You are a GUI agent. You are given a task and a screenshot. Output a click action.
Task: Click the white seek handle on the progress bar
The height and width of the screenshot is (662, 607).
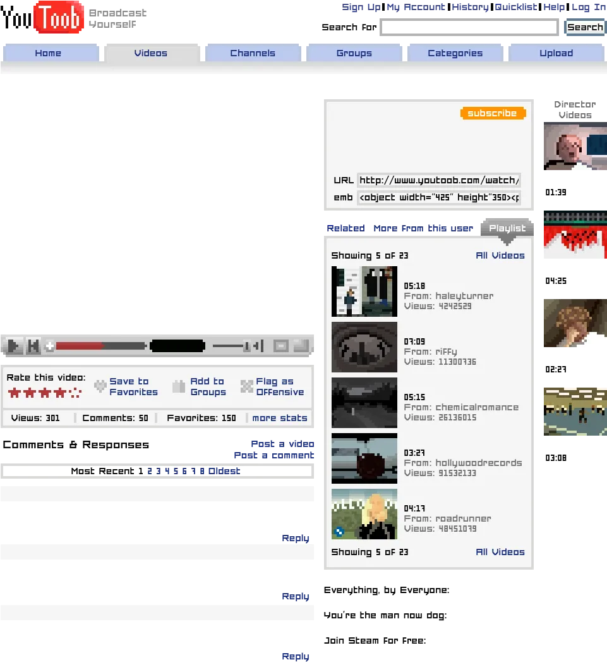50,346
